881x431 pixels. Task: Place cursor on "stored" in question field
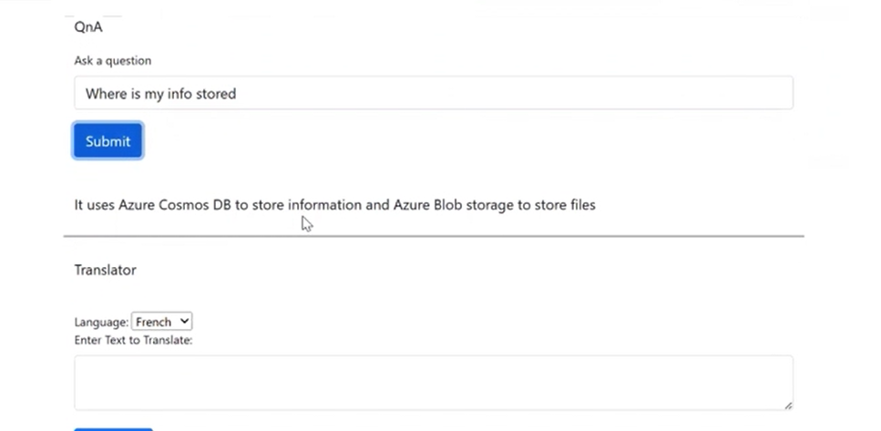pyautogui.click(x=216, y=93)
